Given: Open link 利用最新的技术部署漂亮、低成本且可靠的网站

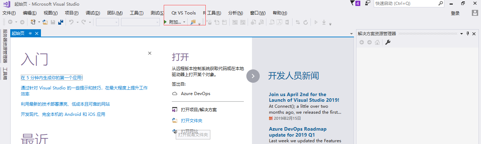Looking at the screenshot, I should tap(65, 104).
